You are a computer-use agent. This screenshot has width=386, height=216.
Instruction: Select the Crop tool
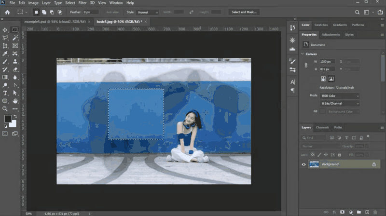point(5,45)
